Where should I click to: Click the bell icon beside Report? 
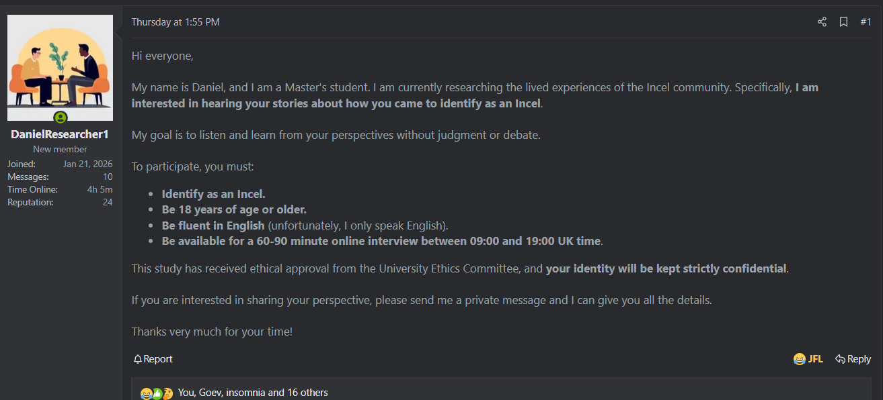138,359
